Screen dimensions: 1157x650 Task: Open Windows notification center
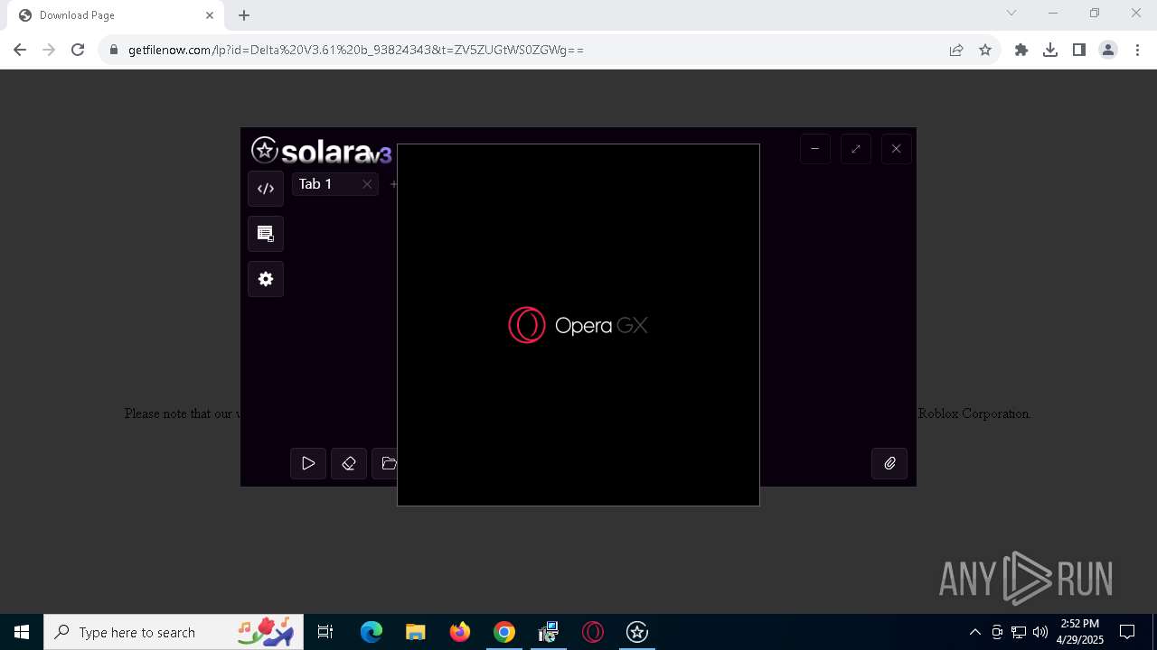point(1127,632)
